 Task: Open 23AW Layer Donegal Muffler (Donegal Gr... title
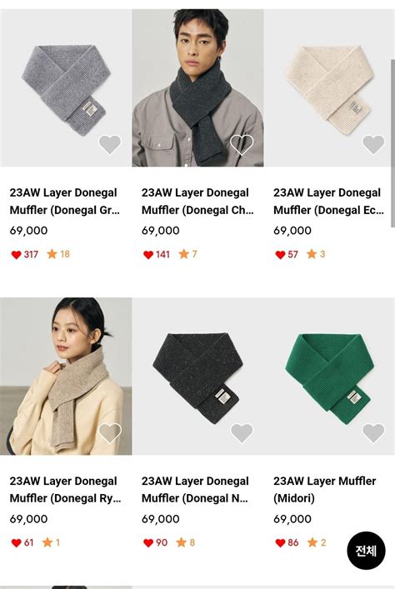65,202
